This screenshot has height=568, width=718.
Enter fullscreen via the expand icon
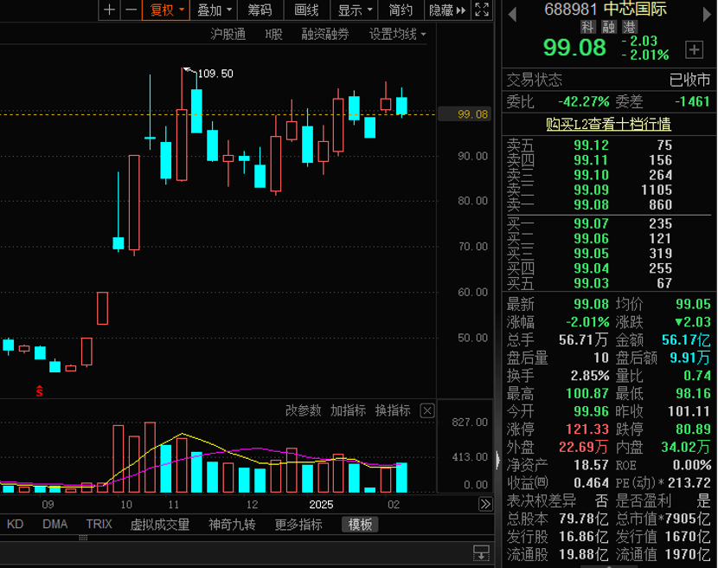(482, 10)
